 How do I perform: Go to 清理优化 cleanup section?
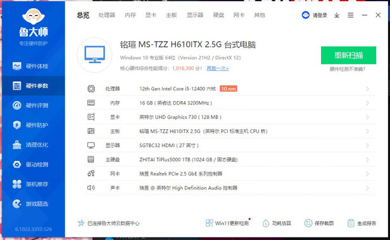(x=34, y=145)
